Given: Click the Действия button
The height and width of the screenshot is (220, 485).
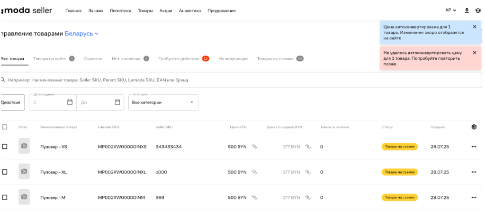Looking at the screenshot, I should pyautogui.click(x=11, y=102).
